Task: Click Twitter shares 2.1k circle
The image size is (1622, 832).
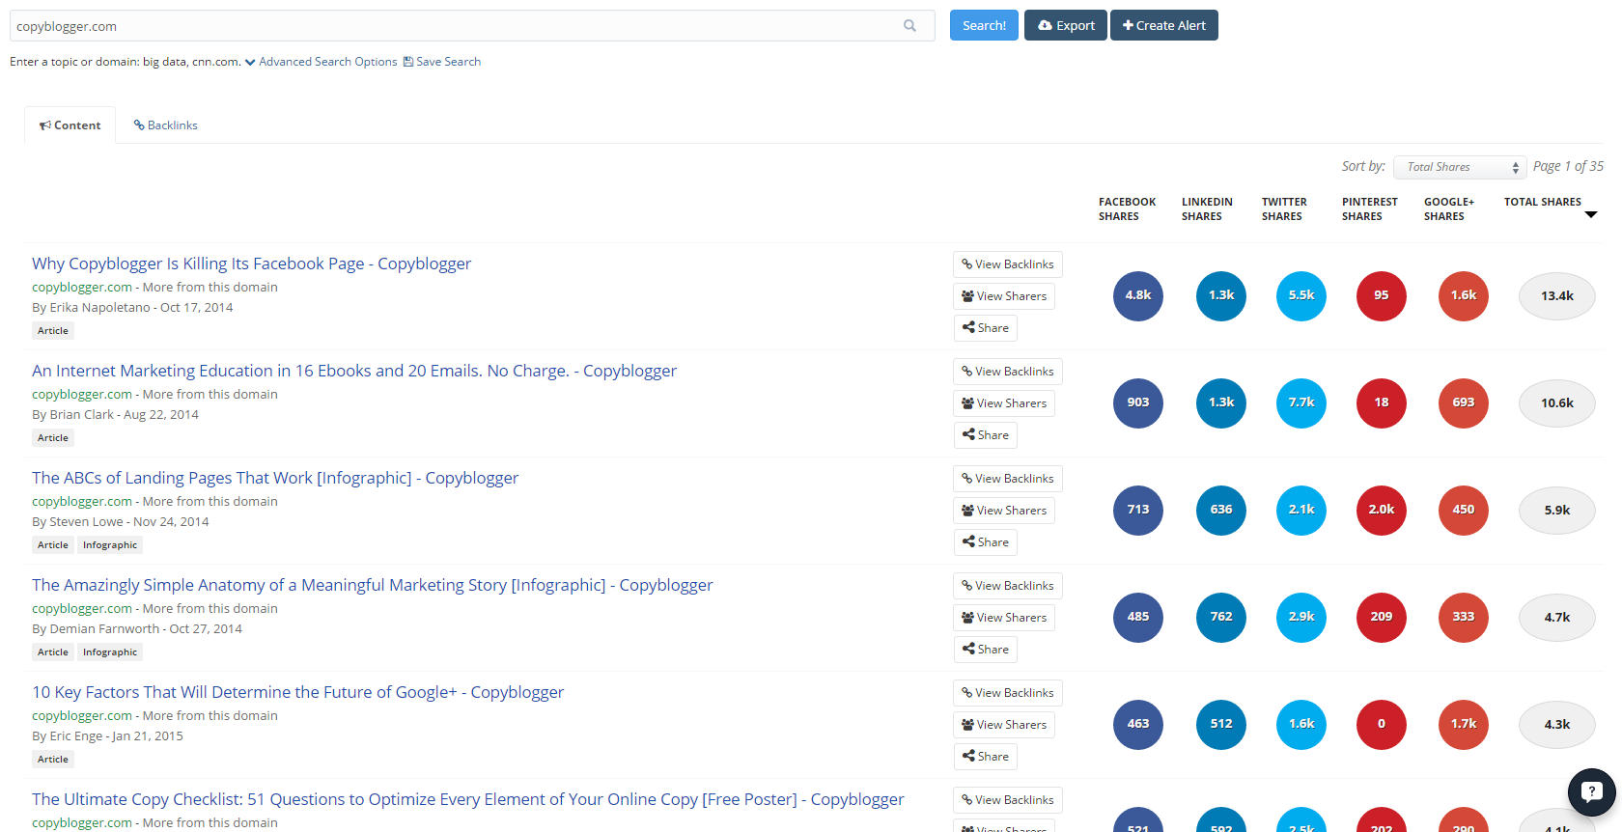Action: 1301,511
